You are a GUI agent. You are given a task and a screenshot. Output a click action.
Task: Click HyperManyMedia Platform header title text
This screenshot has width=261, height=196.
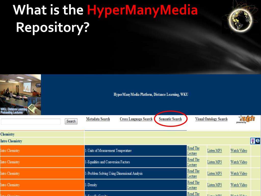point(151,94)
